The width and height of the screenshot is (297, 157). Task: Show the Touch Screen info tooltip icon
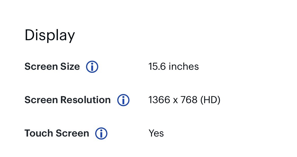101,133
